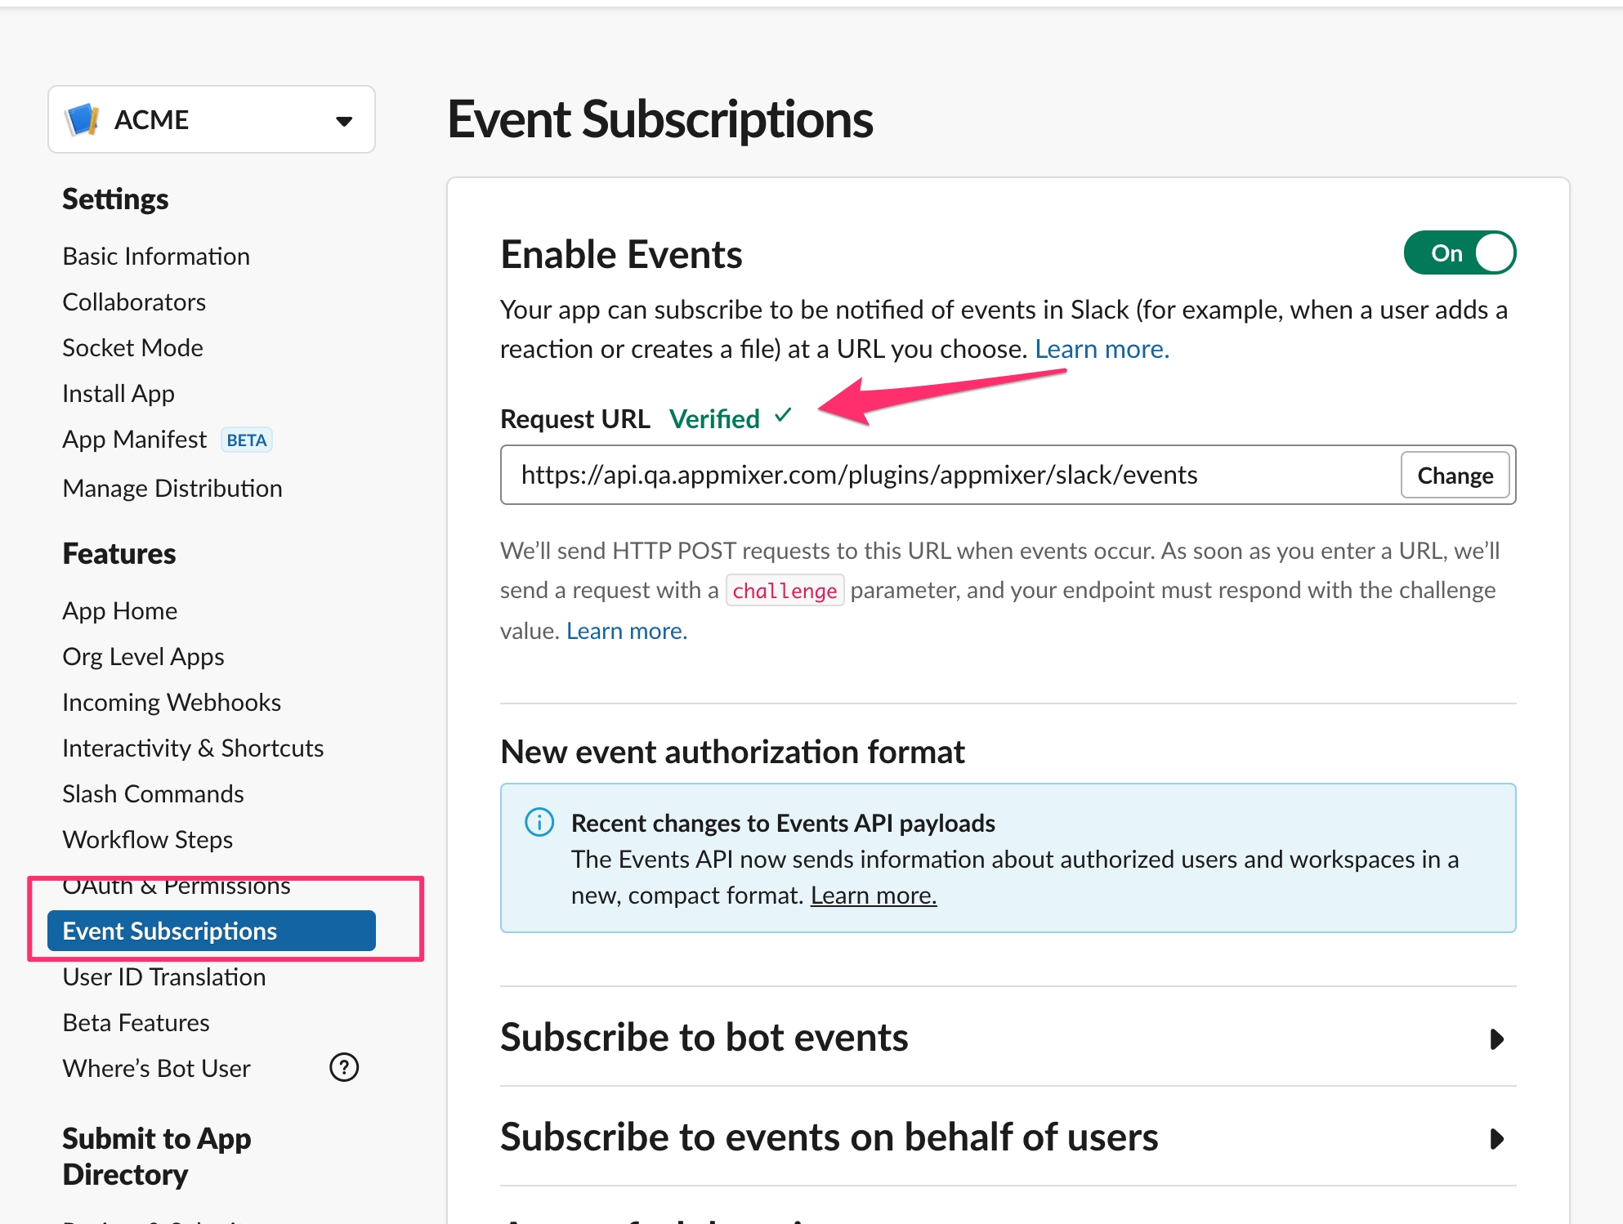Open Slash Commands in sidebar
This screenshot has height=1224, width=1623.
(153, 794)
